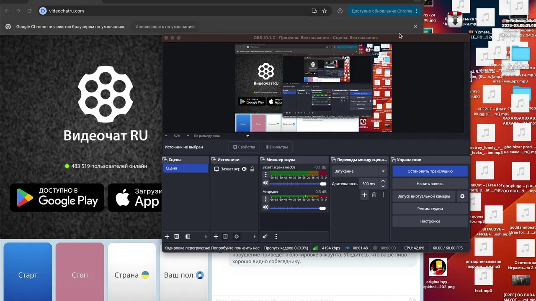Click Остановить трансляцию button

click(x=430, y=171)
